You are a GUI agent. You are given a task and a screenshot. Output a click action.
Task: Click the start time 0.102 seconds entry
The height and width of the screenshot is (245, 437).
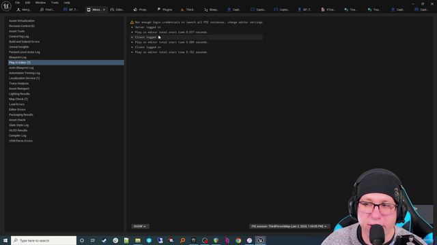coord(171,52)
